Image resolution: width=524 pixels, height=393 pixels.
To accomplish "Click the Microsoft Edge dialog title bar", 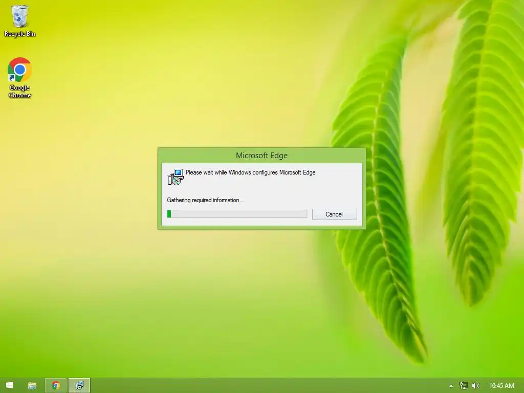I will click(261, 156).
